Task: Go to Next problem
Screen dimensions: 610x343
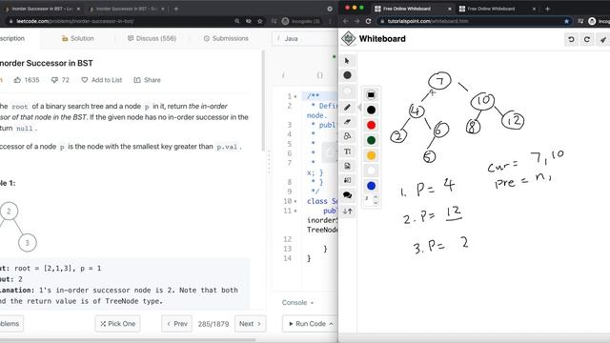Action: [250, 324]
